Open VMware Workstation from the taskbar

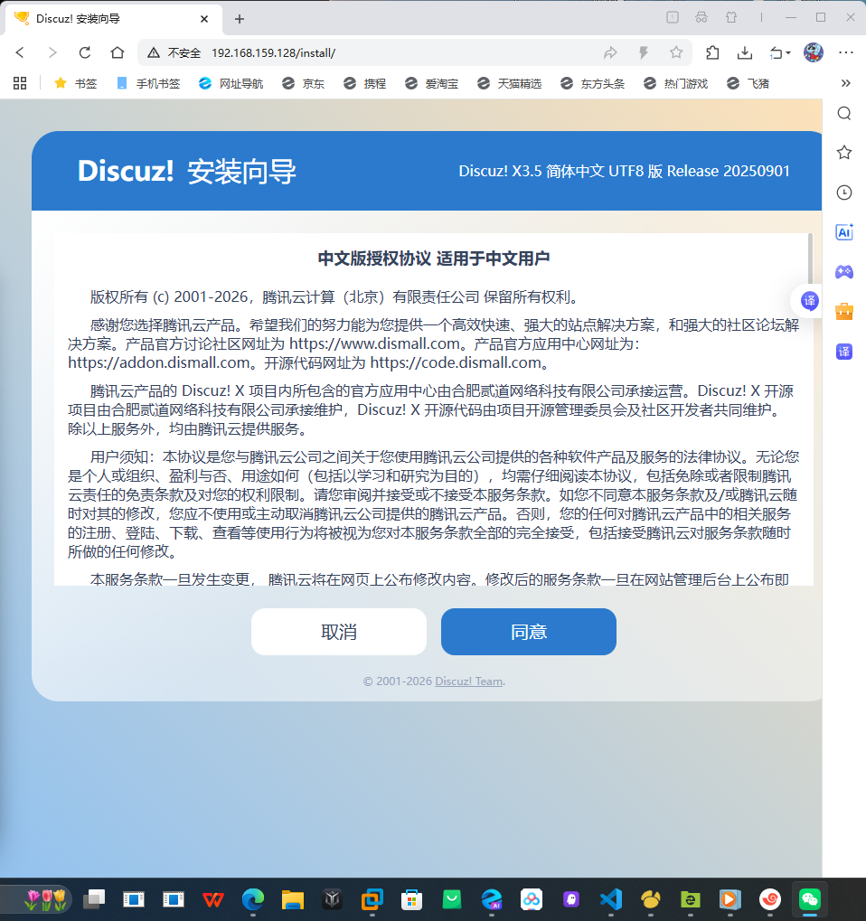click(x=372, y=899)
